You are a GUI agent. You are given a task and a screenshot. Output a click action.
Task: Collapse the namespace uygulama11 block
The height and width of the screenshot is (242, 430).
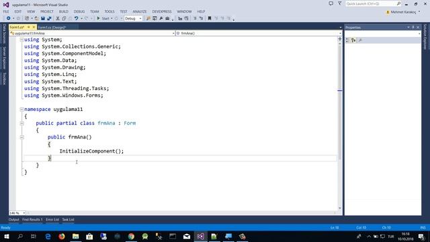(x=21, y=110)
